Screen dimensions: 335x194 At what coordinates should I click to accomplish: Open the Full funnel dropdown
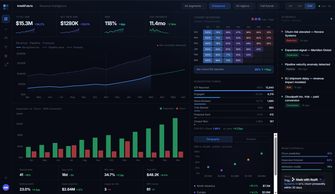pos(268,6)
